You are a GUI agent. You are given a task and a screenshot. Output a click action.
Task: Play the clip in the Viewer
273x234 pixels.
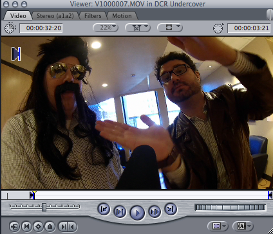(x=137, y=213)
